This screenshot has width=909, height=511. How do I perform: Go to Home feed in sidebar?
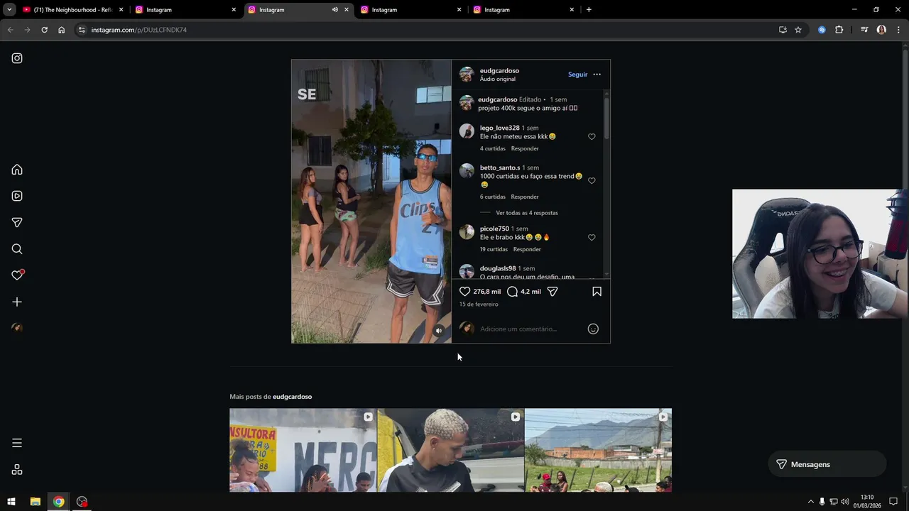[17, 170]
